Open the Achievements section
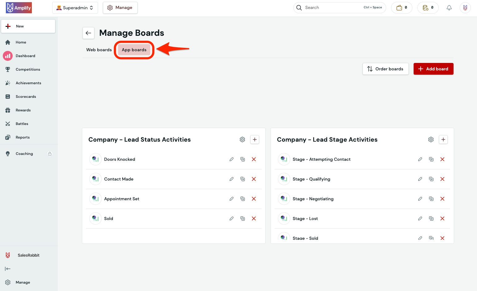 [x=28, y=83]
